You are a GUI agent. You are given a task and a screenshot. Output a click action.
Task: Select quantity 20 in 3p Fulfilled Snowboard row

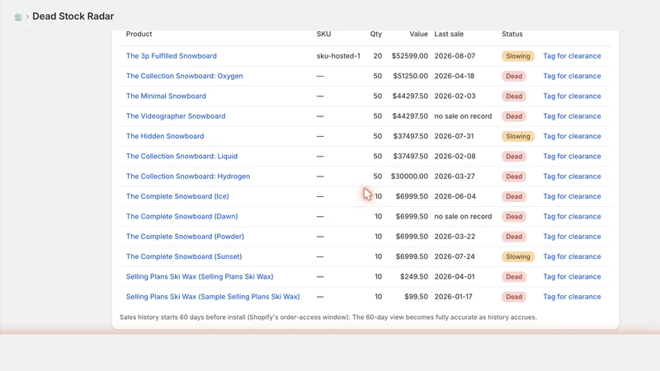click(x=378, y=56)
